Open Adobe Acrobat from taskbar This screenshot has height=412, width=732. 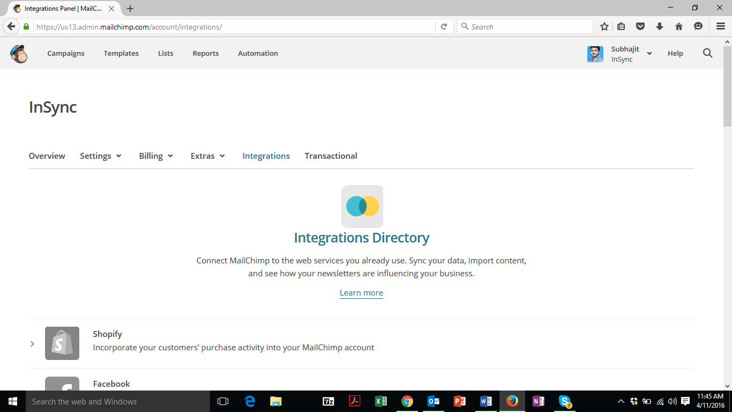[x=355, y=401]
